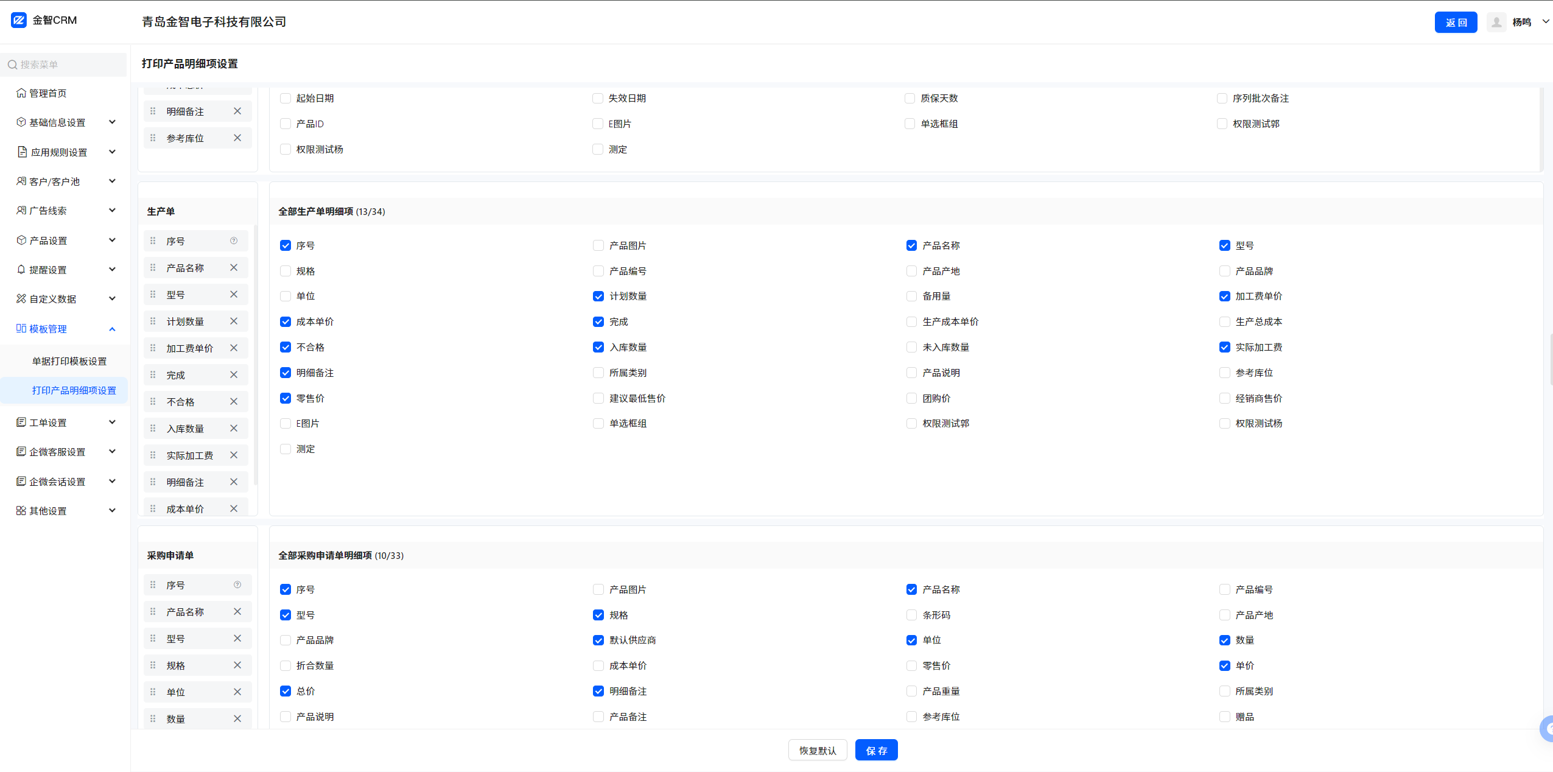Click the 金智CRM logo icon

[19, 20]
